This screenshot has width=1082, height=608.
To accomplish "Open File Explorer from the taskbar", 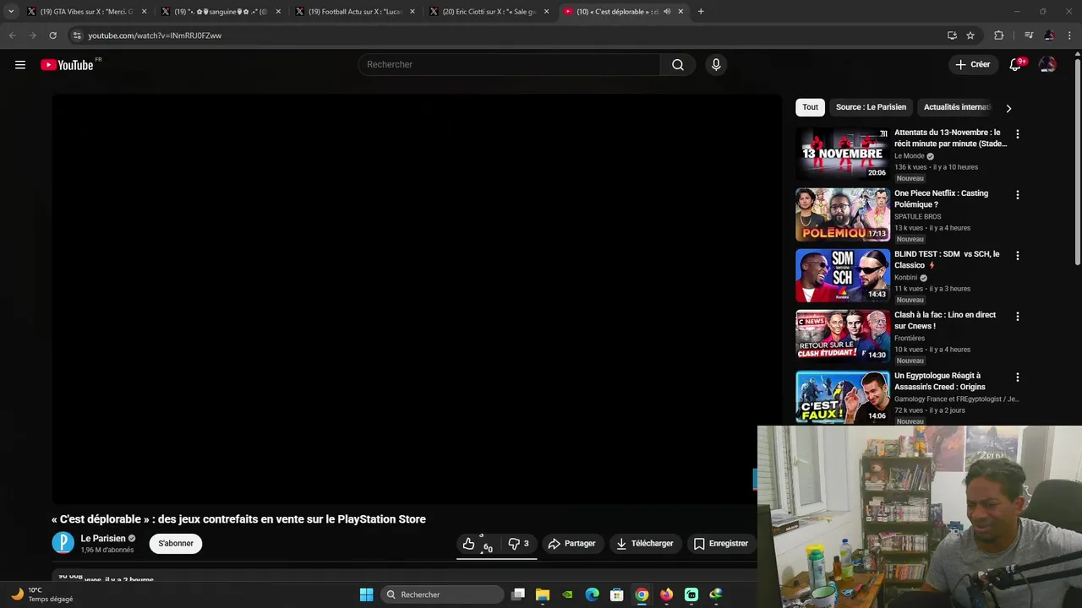I will coord(543,594).
